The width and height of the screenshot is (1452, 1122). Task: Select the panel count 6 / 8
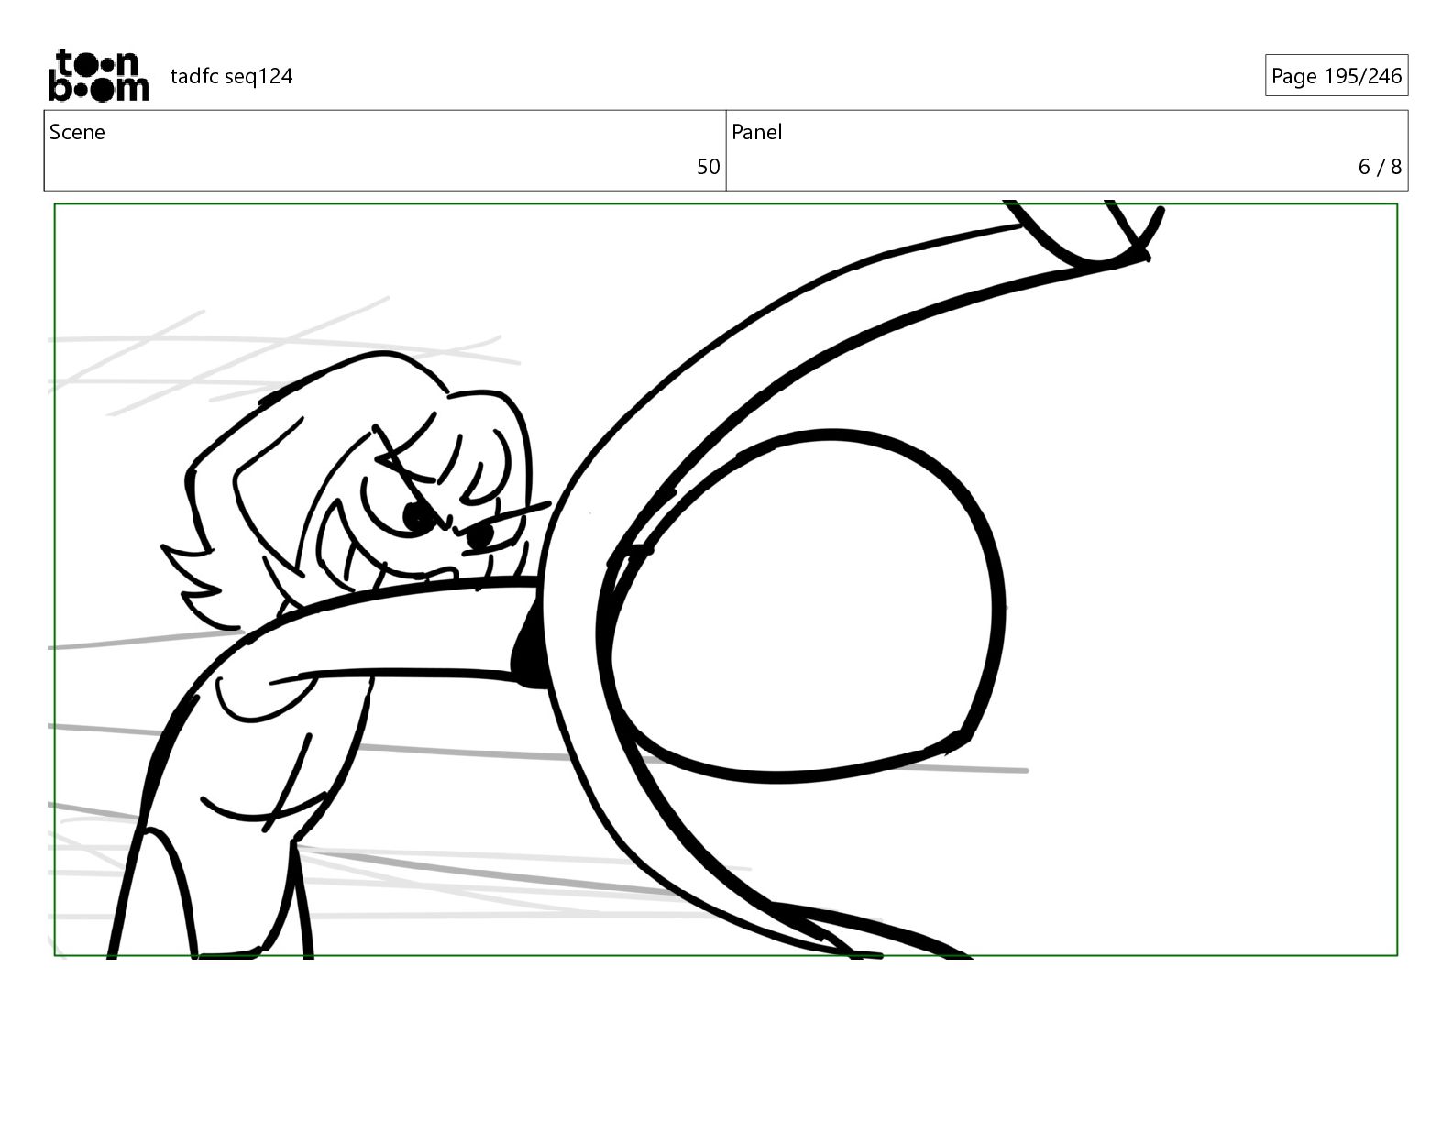pos(1380,167)
